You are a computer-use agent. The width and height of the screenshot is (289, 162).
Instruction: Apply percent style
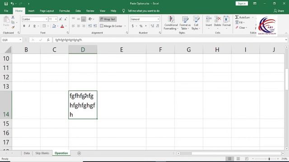click(141, 26)
